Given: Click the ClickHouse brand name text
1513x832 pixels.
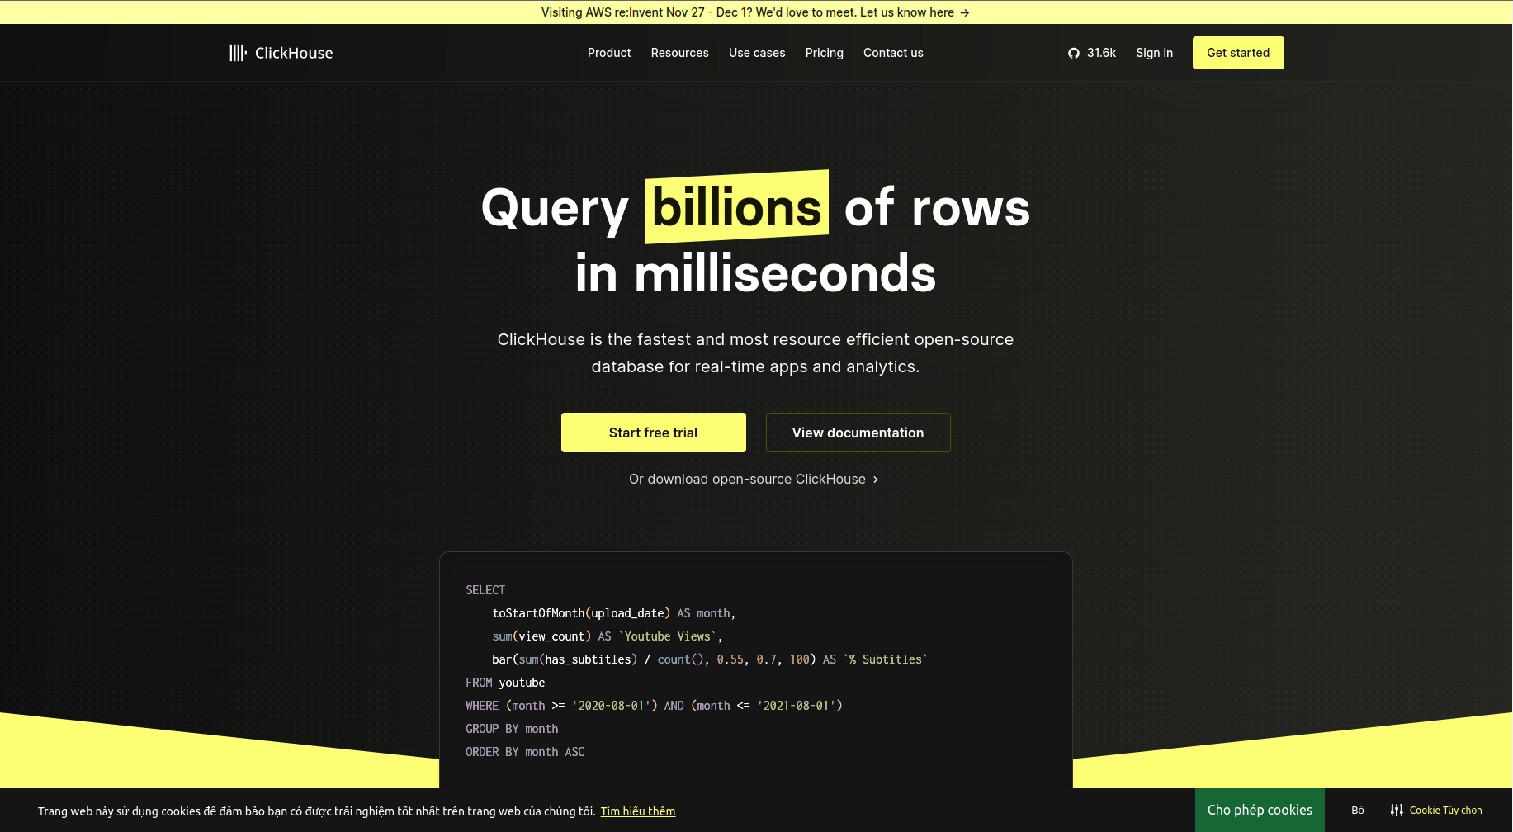Looking at the screenshot, I should 294,53.
